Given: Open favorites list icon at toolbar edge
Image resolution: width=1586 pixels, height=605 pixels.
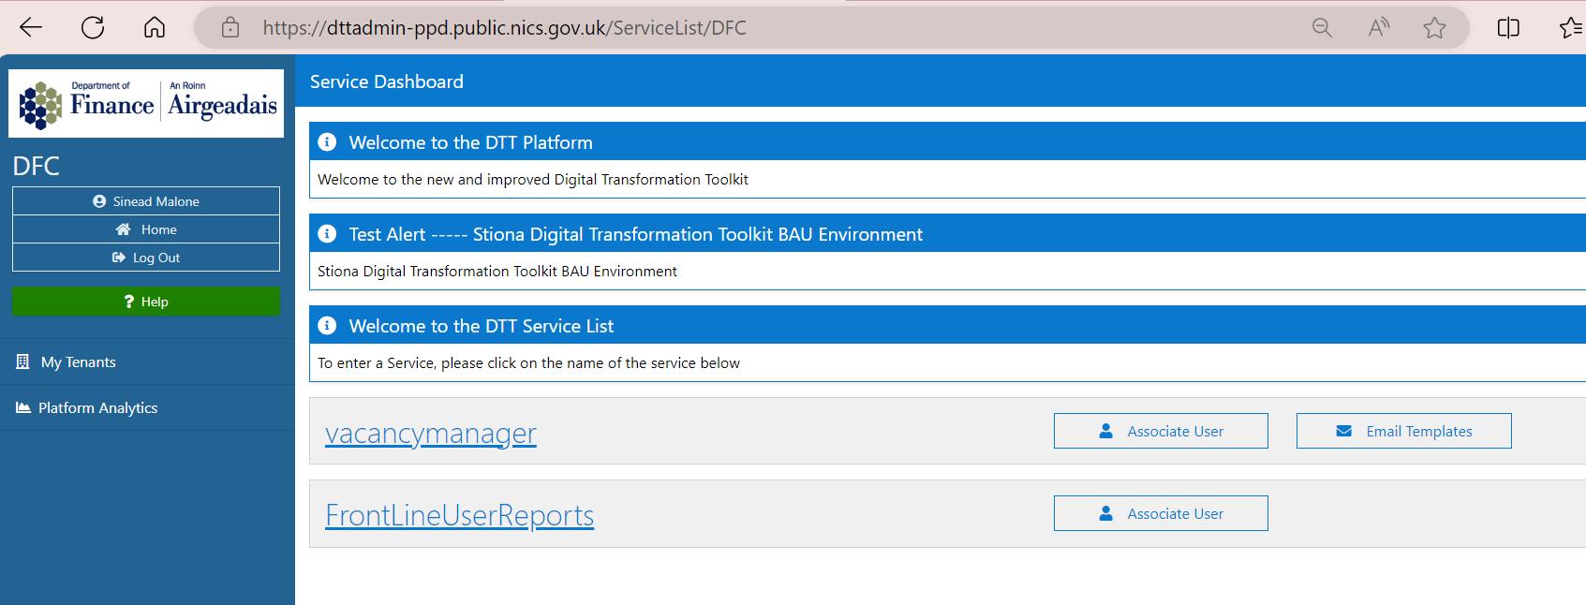Looking at the screenshot, I should coord(1571,27).
